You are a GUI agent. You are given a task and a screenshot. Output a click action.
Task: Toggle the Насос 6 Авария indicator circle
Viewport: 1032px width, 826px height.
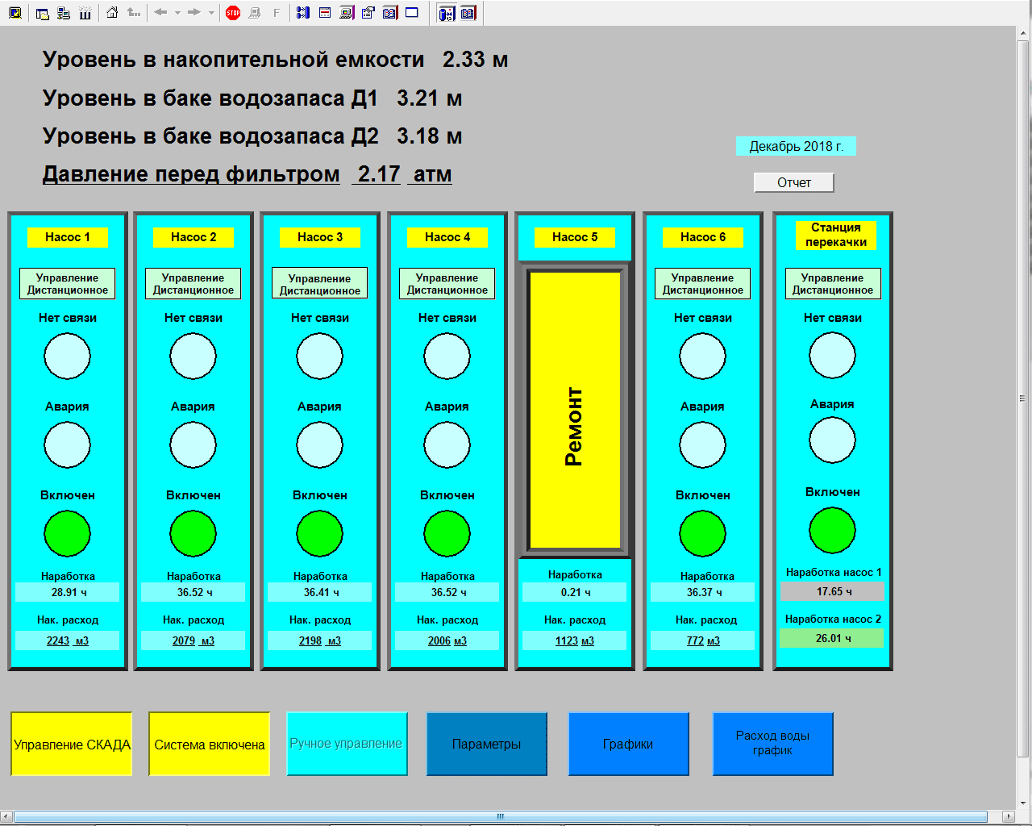tap(702, 444)
